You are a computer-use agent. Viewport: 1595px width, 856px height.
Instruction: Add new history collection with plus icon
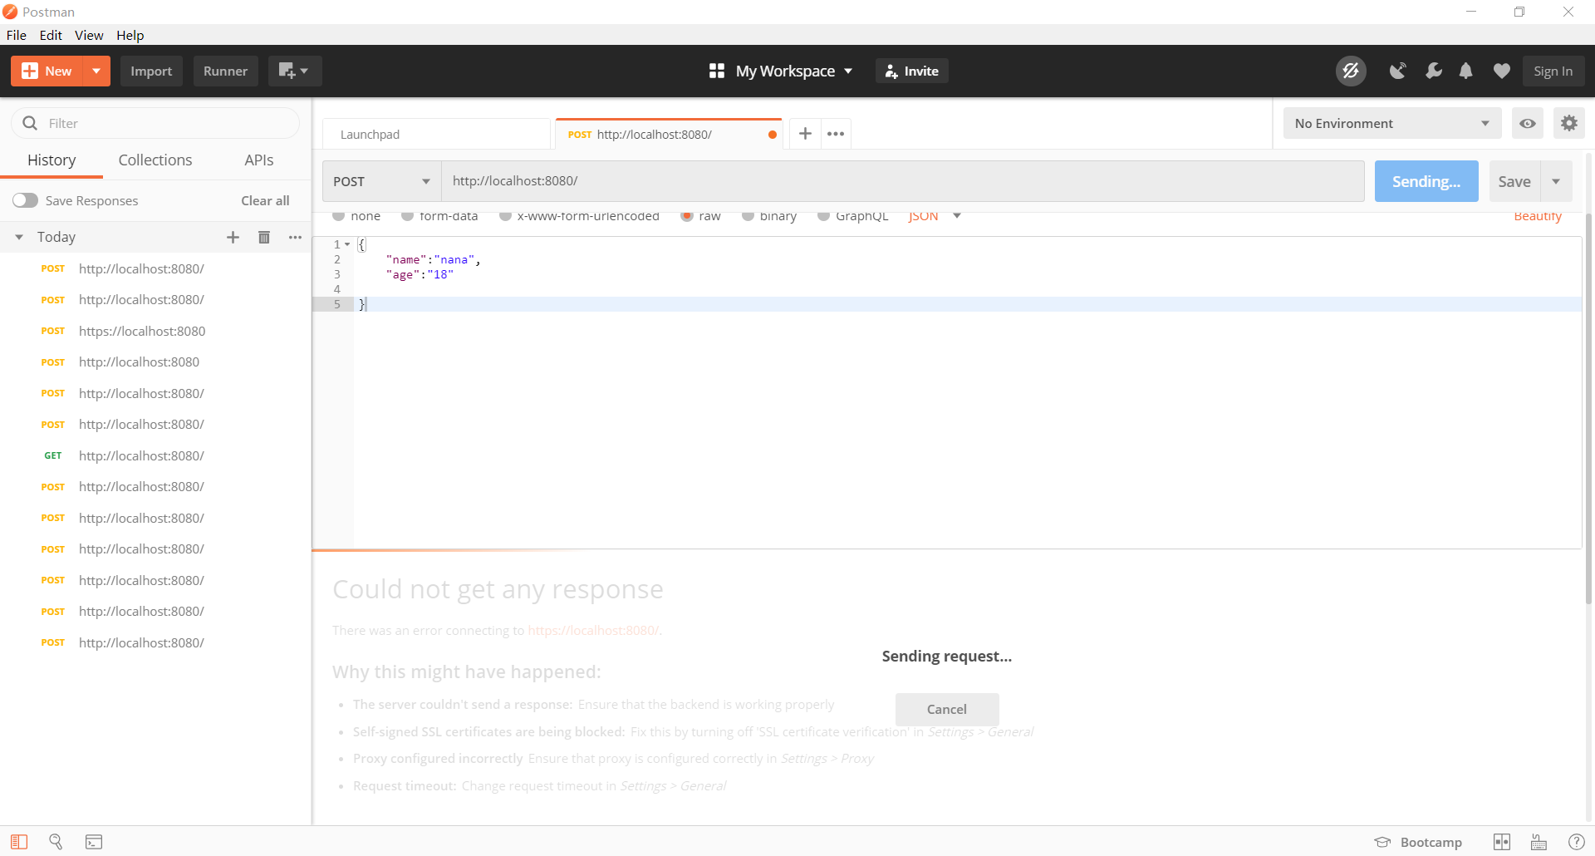(233, 238)
